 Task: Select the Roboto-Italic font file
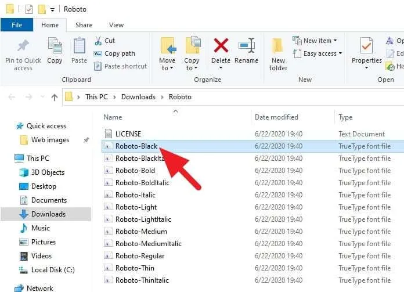coord(135,195)
